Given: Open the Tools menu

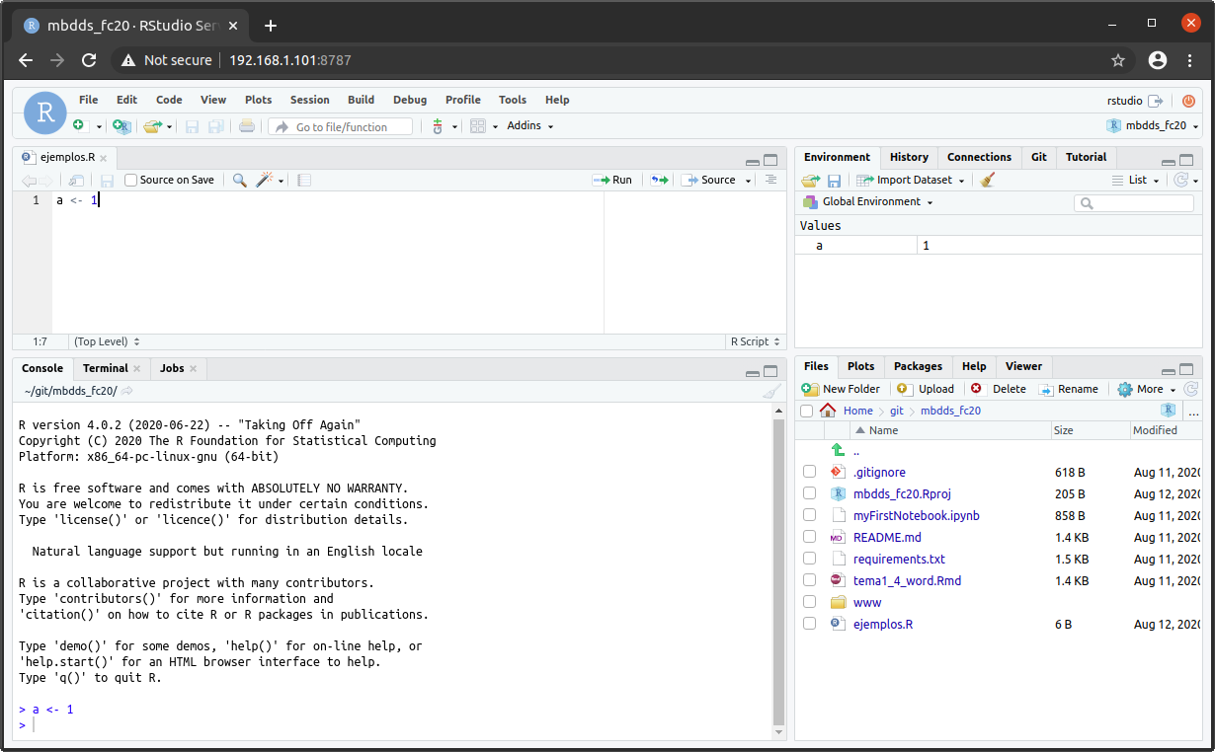Looking at the screenshot, I should (513, 100).
